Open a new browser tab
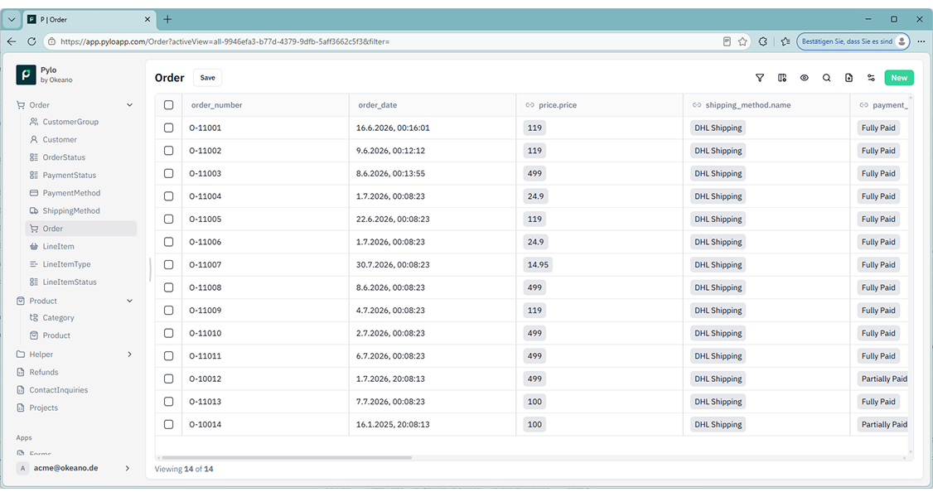 [168, 20]
